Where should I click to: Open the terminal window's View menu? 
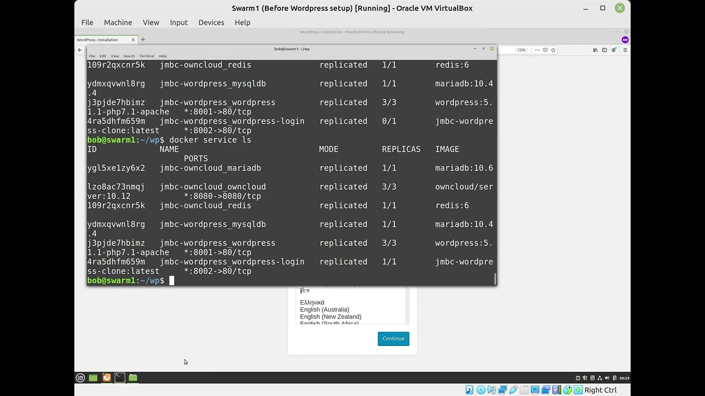(115, 56)
